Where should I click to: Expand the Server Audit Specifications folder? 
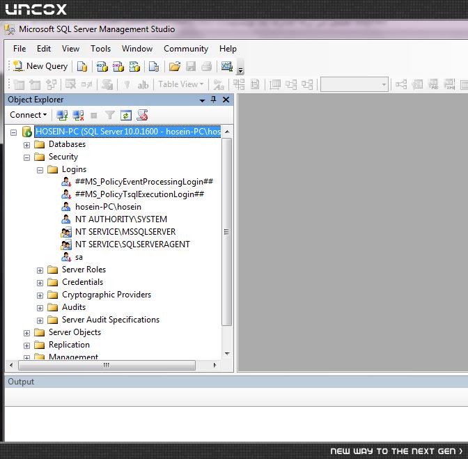coord(40,320)
